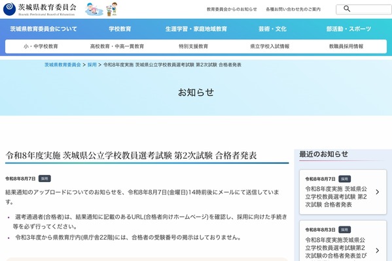Go to 茨城県教育委員会 breadcrumb link

(63, 65)
